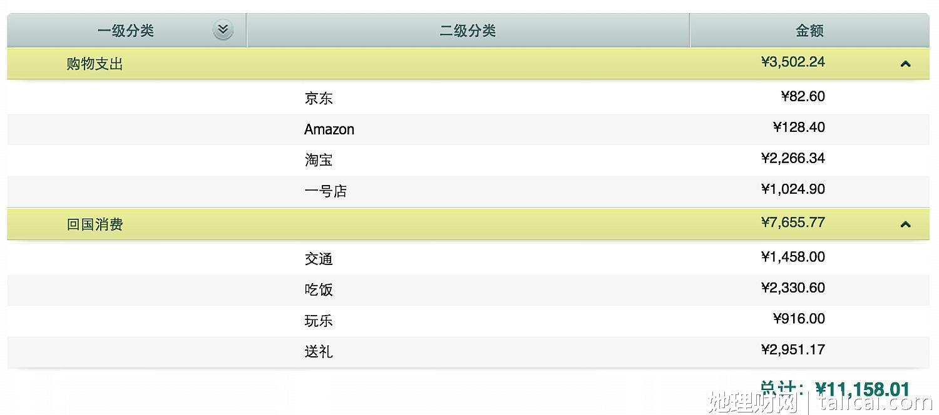Screen dimensions: 939x415
Task: Click the 总计 ¥11,158.01 grand total
Action: [x=834, y=389]
